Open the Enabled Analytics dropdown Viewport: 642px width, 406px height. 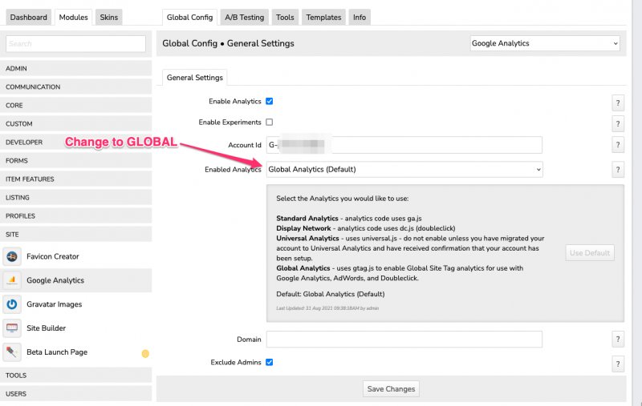click(x=404, y=170)
